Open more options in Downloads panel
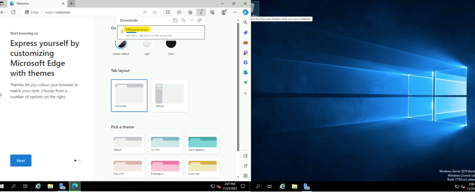Image resolution: width=475 pixels, height=192 pixels. click(191, 20)
